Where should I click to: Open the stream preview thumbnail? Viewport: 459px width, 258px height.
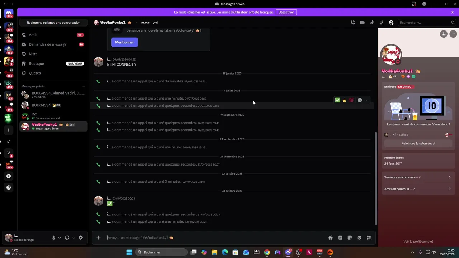pyautogui.click(x=418, y=107)
